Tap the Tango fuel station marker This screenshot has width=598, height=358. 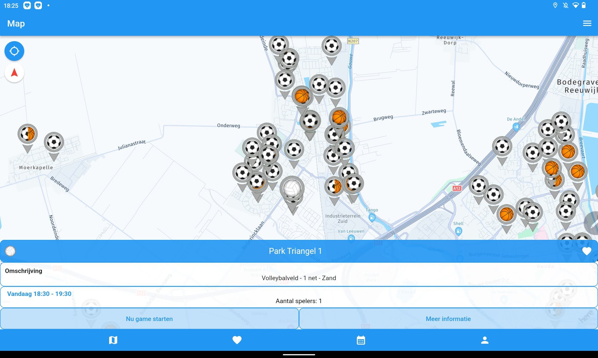click(x=372, y=217)
